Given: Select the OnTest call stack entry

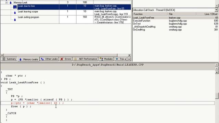Looking at the screenshot, I should pyautogui.click(x=176, y=24).
